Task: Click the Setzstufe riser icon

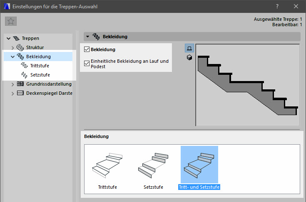Action: point(24,75)
